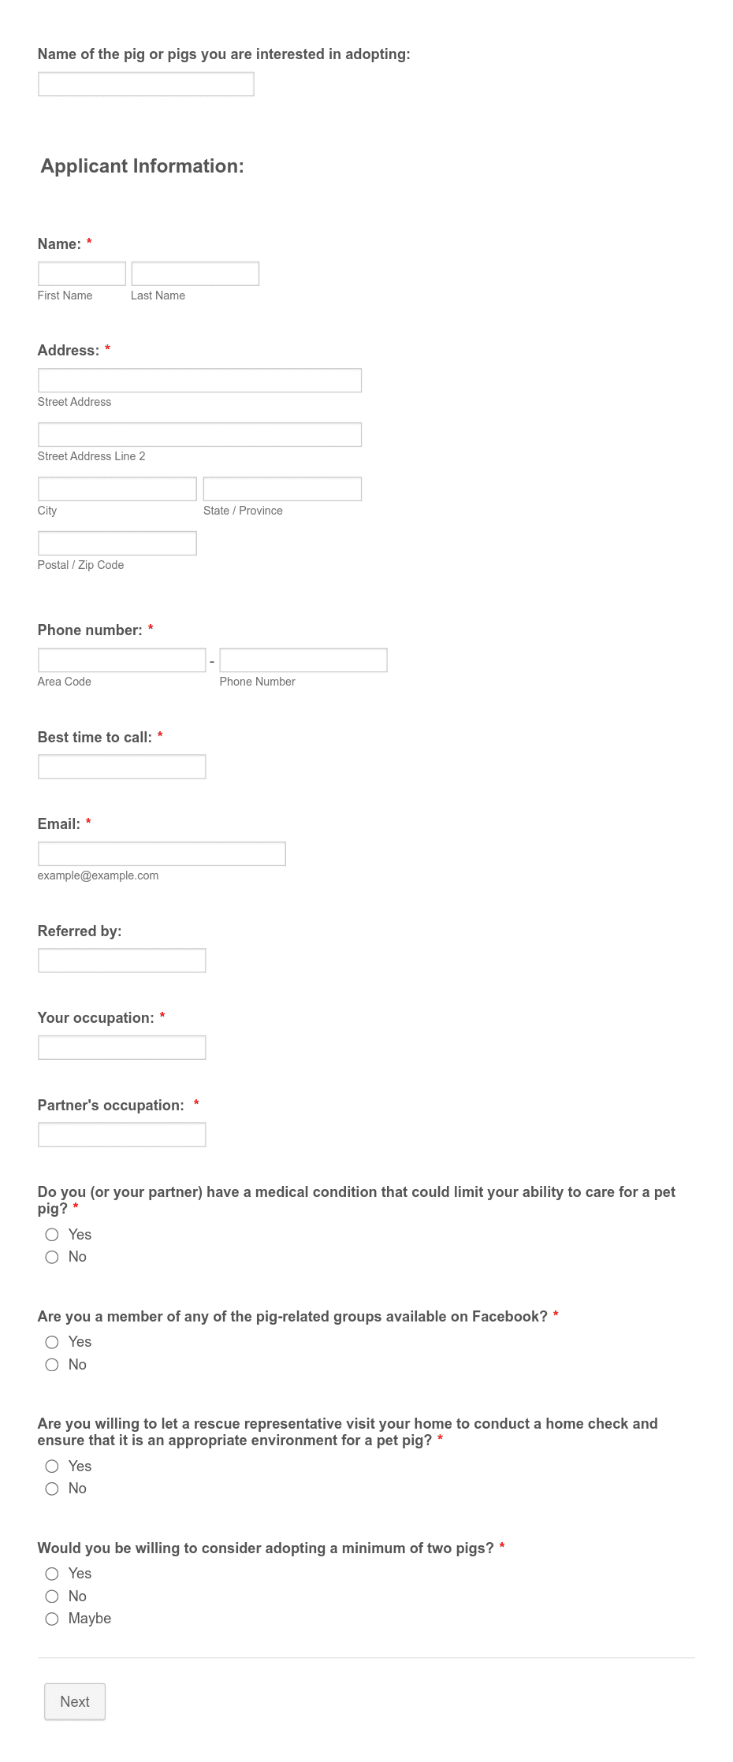Click the Email address input
This screenshot has height=1762, width=733.
click(x=161, y=853)
